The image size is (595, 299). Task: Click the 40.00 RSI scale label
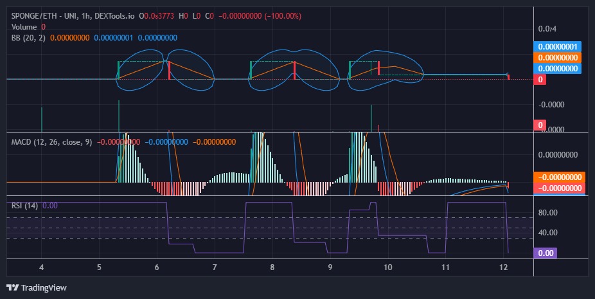(x=548, y=233)
